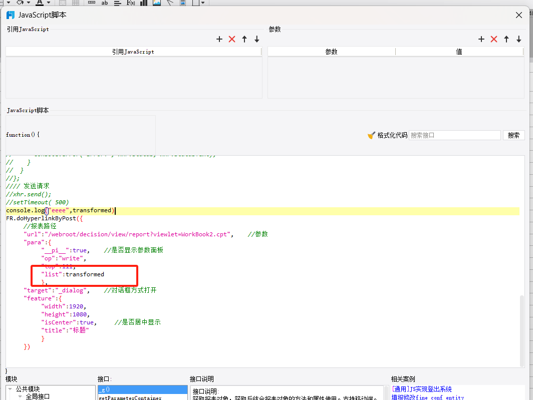The height and width of the screenshot is (400, 533).
Task: Select the 全局接口 tree item
Action: [x=38, y=396]
